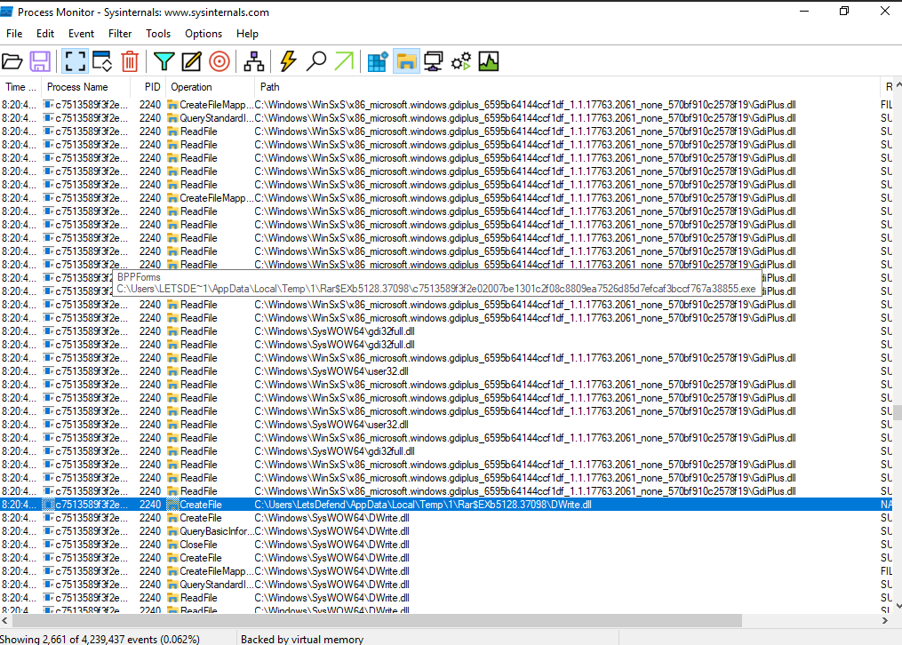Image resolution: width=902 pixels, height=645 pixels.
Task: Open the Event menu
Action: pyautogui.click(x=81, y=34)
